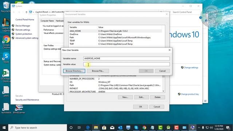Select the NUMBER_OF_PROCESSORS system variable
The image size is (233, 131).
point(115,79)
